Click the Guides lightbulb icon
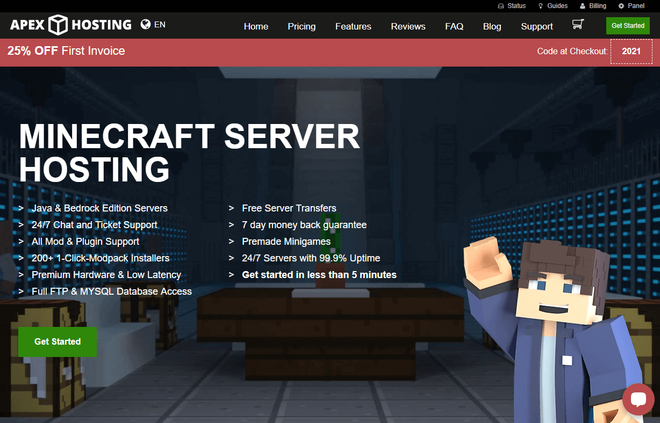The height and width of the screenshot is (423, 660). click(x=541, y=6)
